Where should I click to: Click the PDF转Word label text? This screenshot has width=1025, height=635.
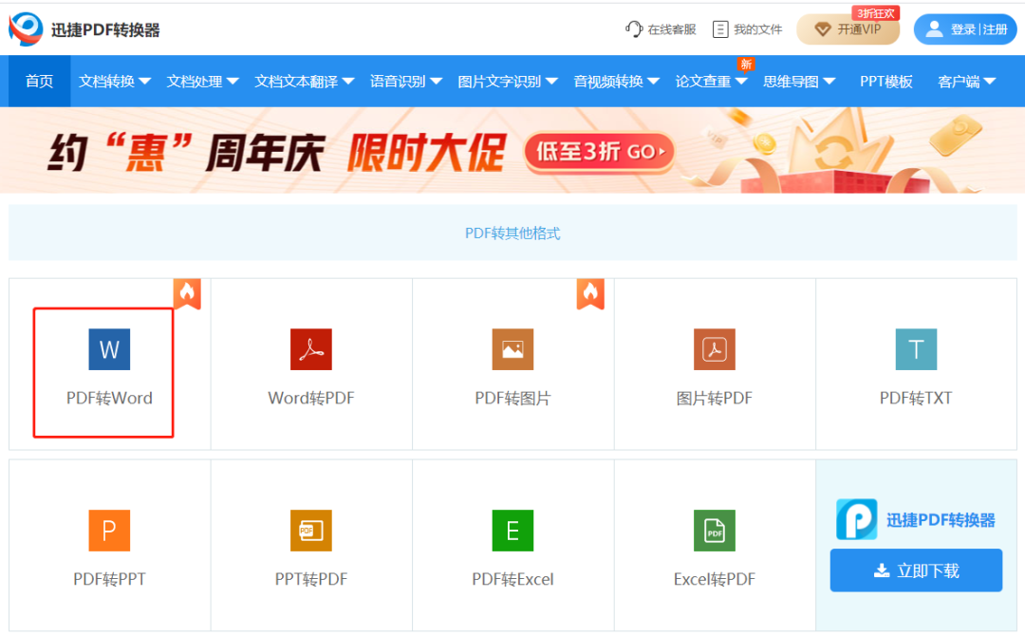click(x=109, y=398)
